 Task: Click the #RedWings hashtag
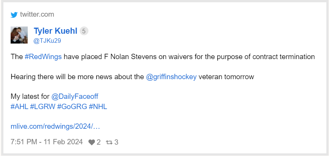tap(43, 57)
